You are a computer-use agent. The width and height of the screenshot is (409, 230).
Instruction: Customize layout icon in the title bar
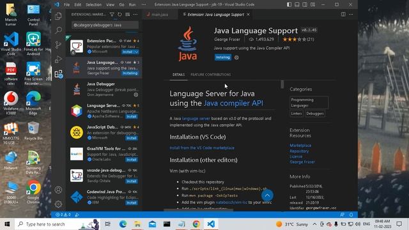313,4
